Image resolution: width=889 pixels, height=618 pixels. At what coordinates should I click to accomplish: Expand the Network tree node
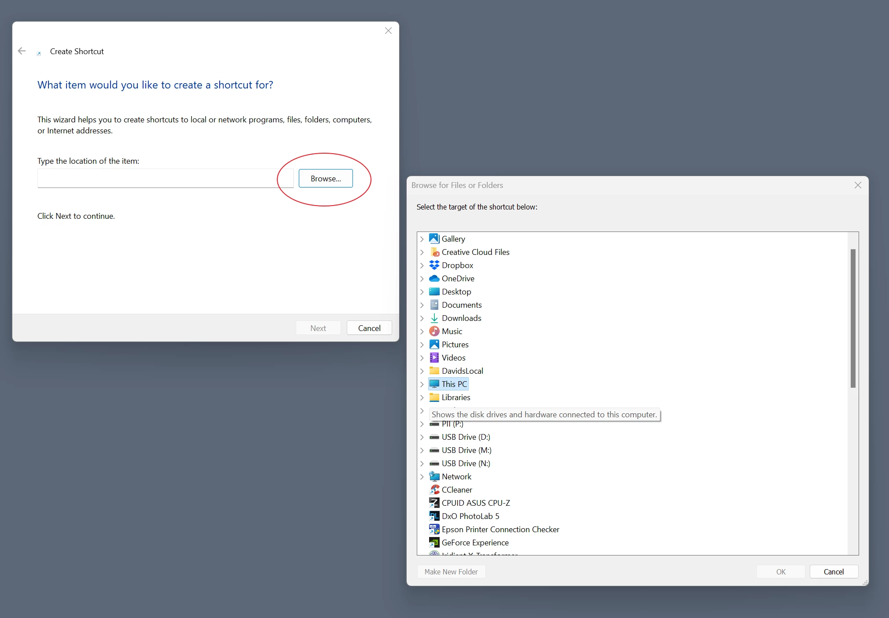422,477
